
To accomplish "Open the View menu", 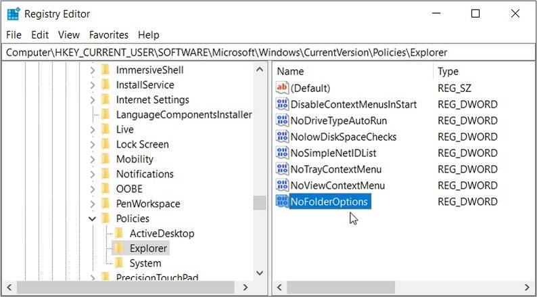I will [69, 35].
